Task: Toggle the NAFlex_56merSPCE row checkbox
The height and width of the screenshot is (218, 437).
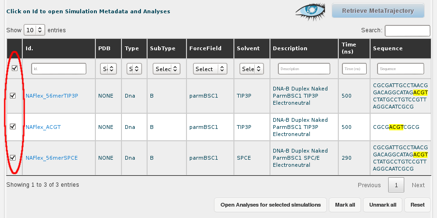Action: coord(13,157)
